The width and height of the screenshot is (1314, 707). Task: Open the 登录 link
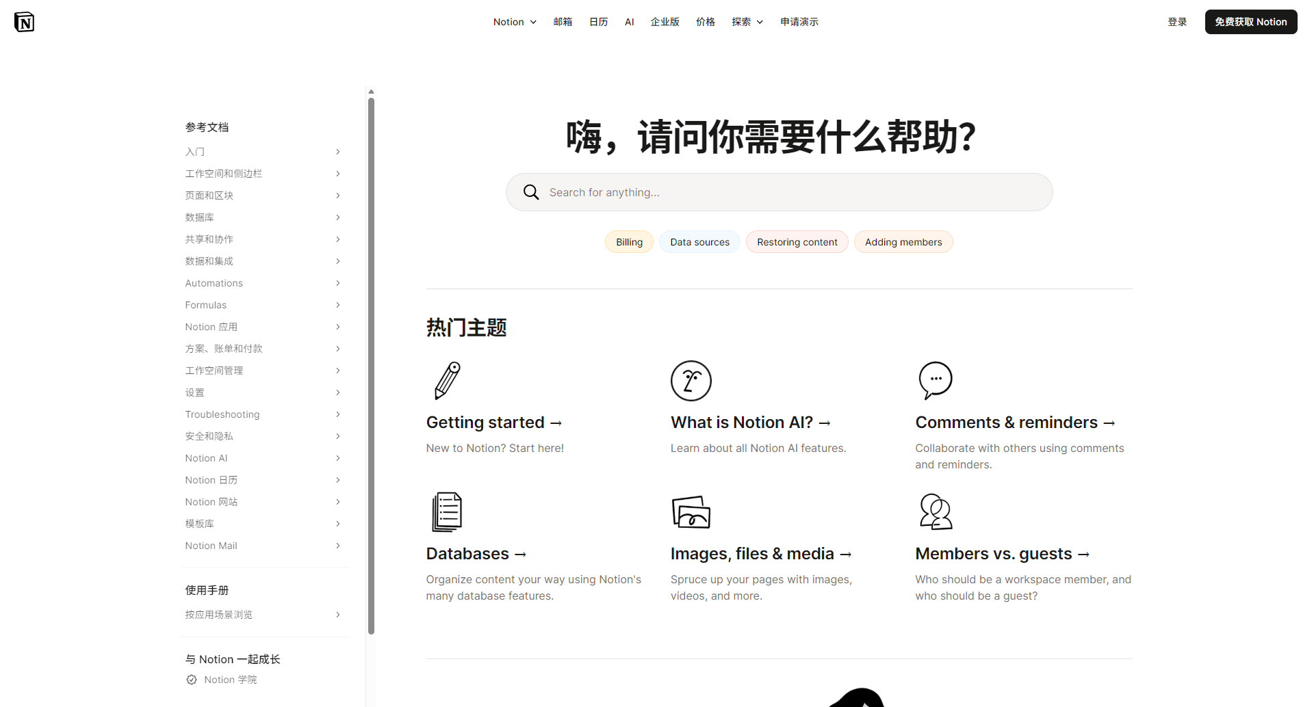1177,21
